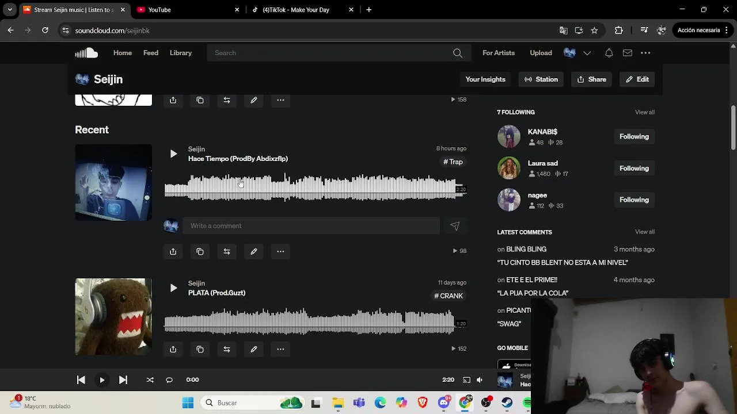Bookmark this page with star icon

594,30
